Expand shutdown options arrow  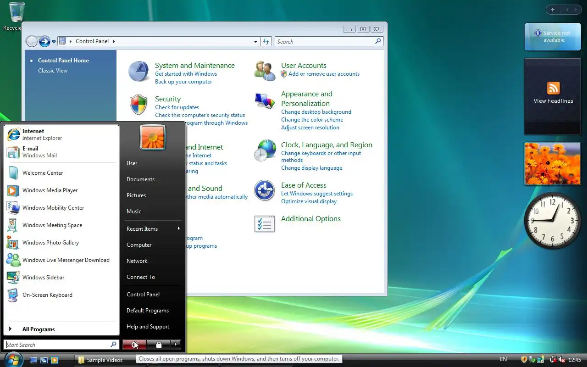pos(176,345)
